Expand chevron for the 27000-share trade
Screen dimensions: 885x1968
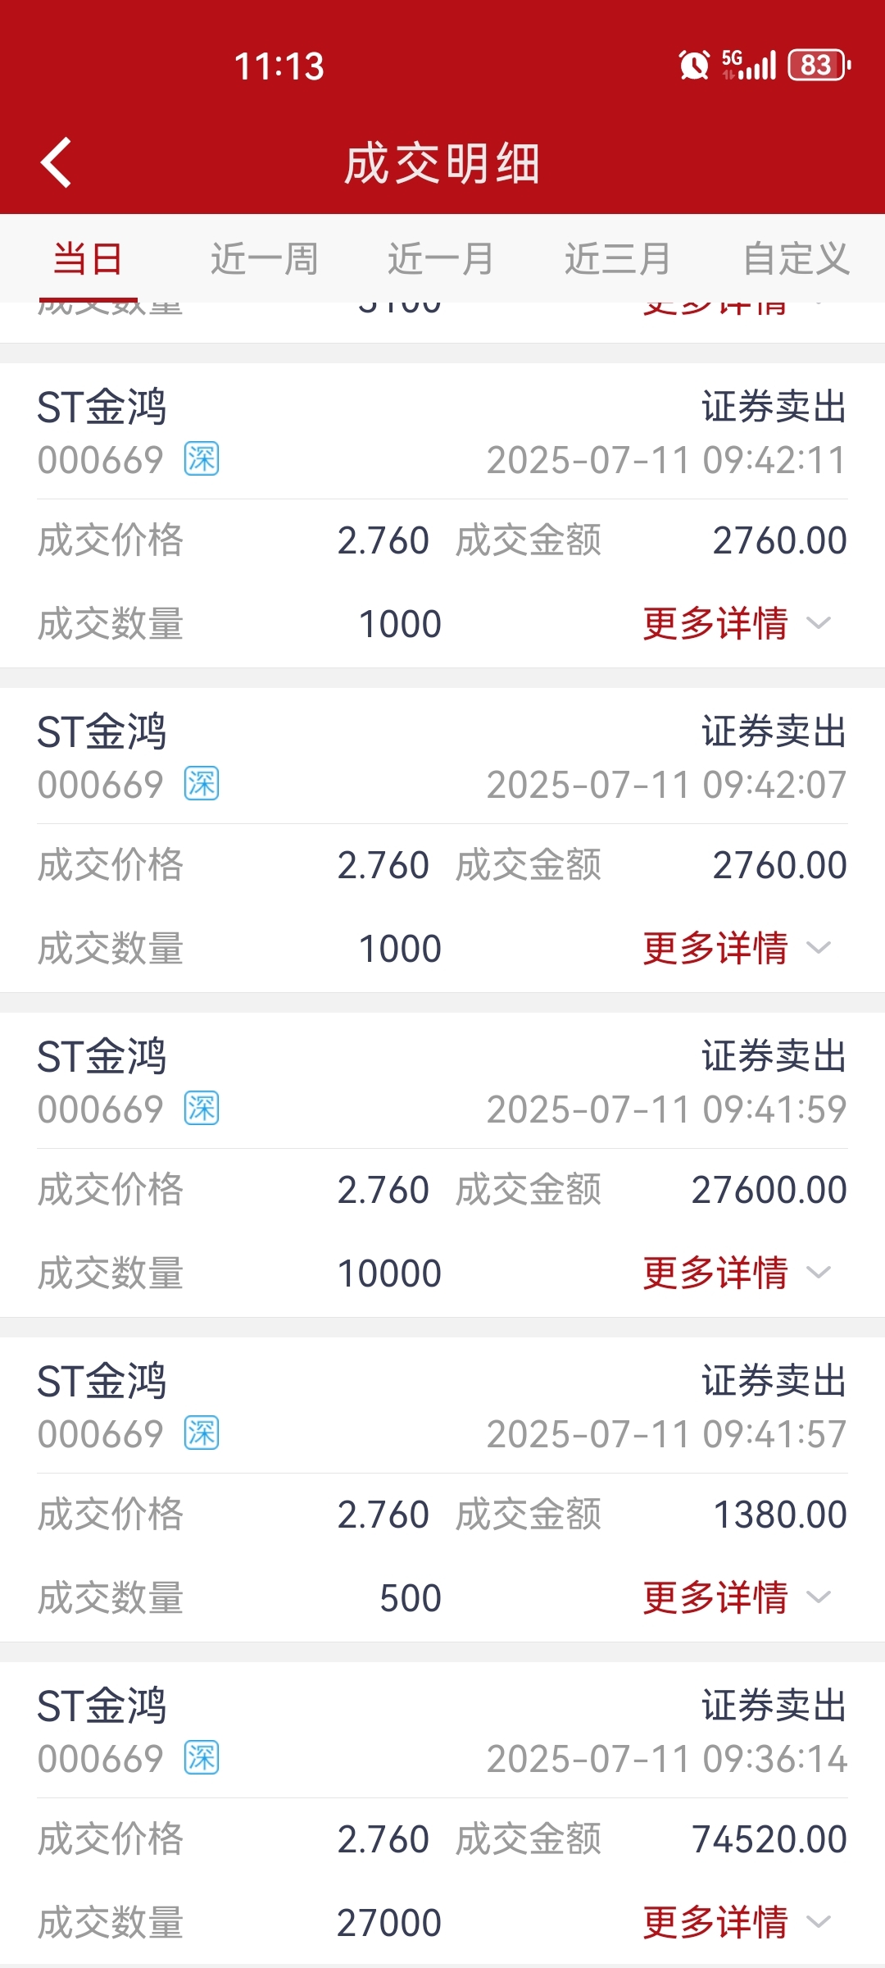point(819,1922)
